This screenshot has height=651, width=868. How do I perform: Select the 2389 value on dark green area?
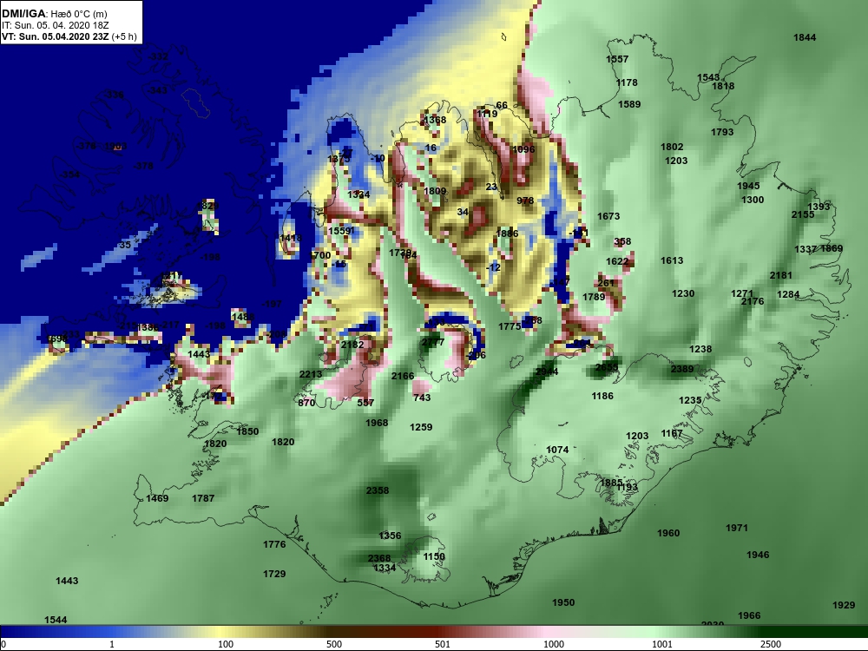(x=682, y=369)
